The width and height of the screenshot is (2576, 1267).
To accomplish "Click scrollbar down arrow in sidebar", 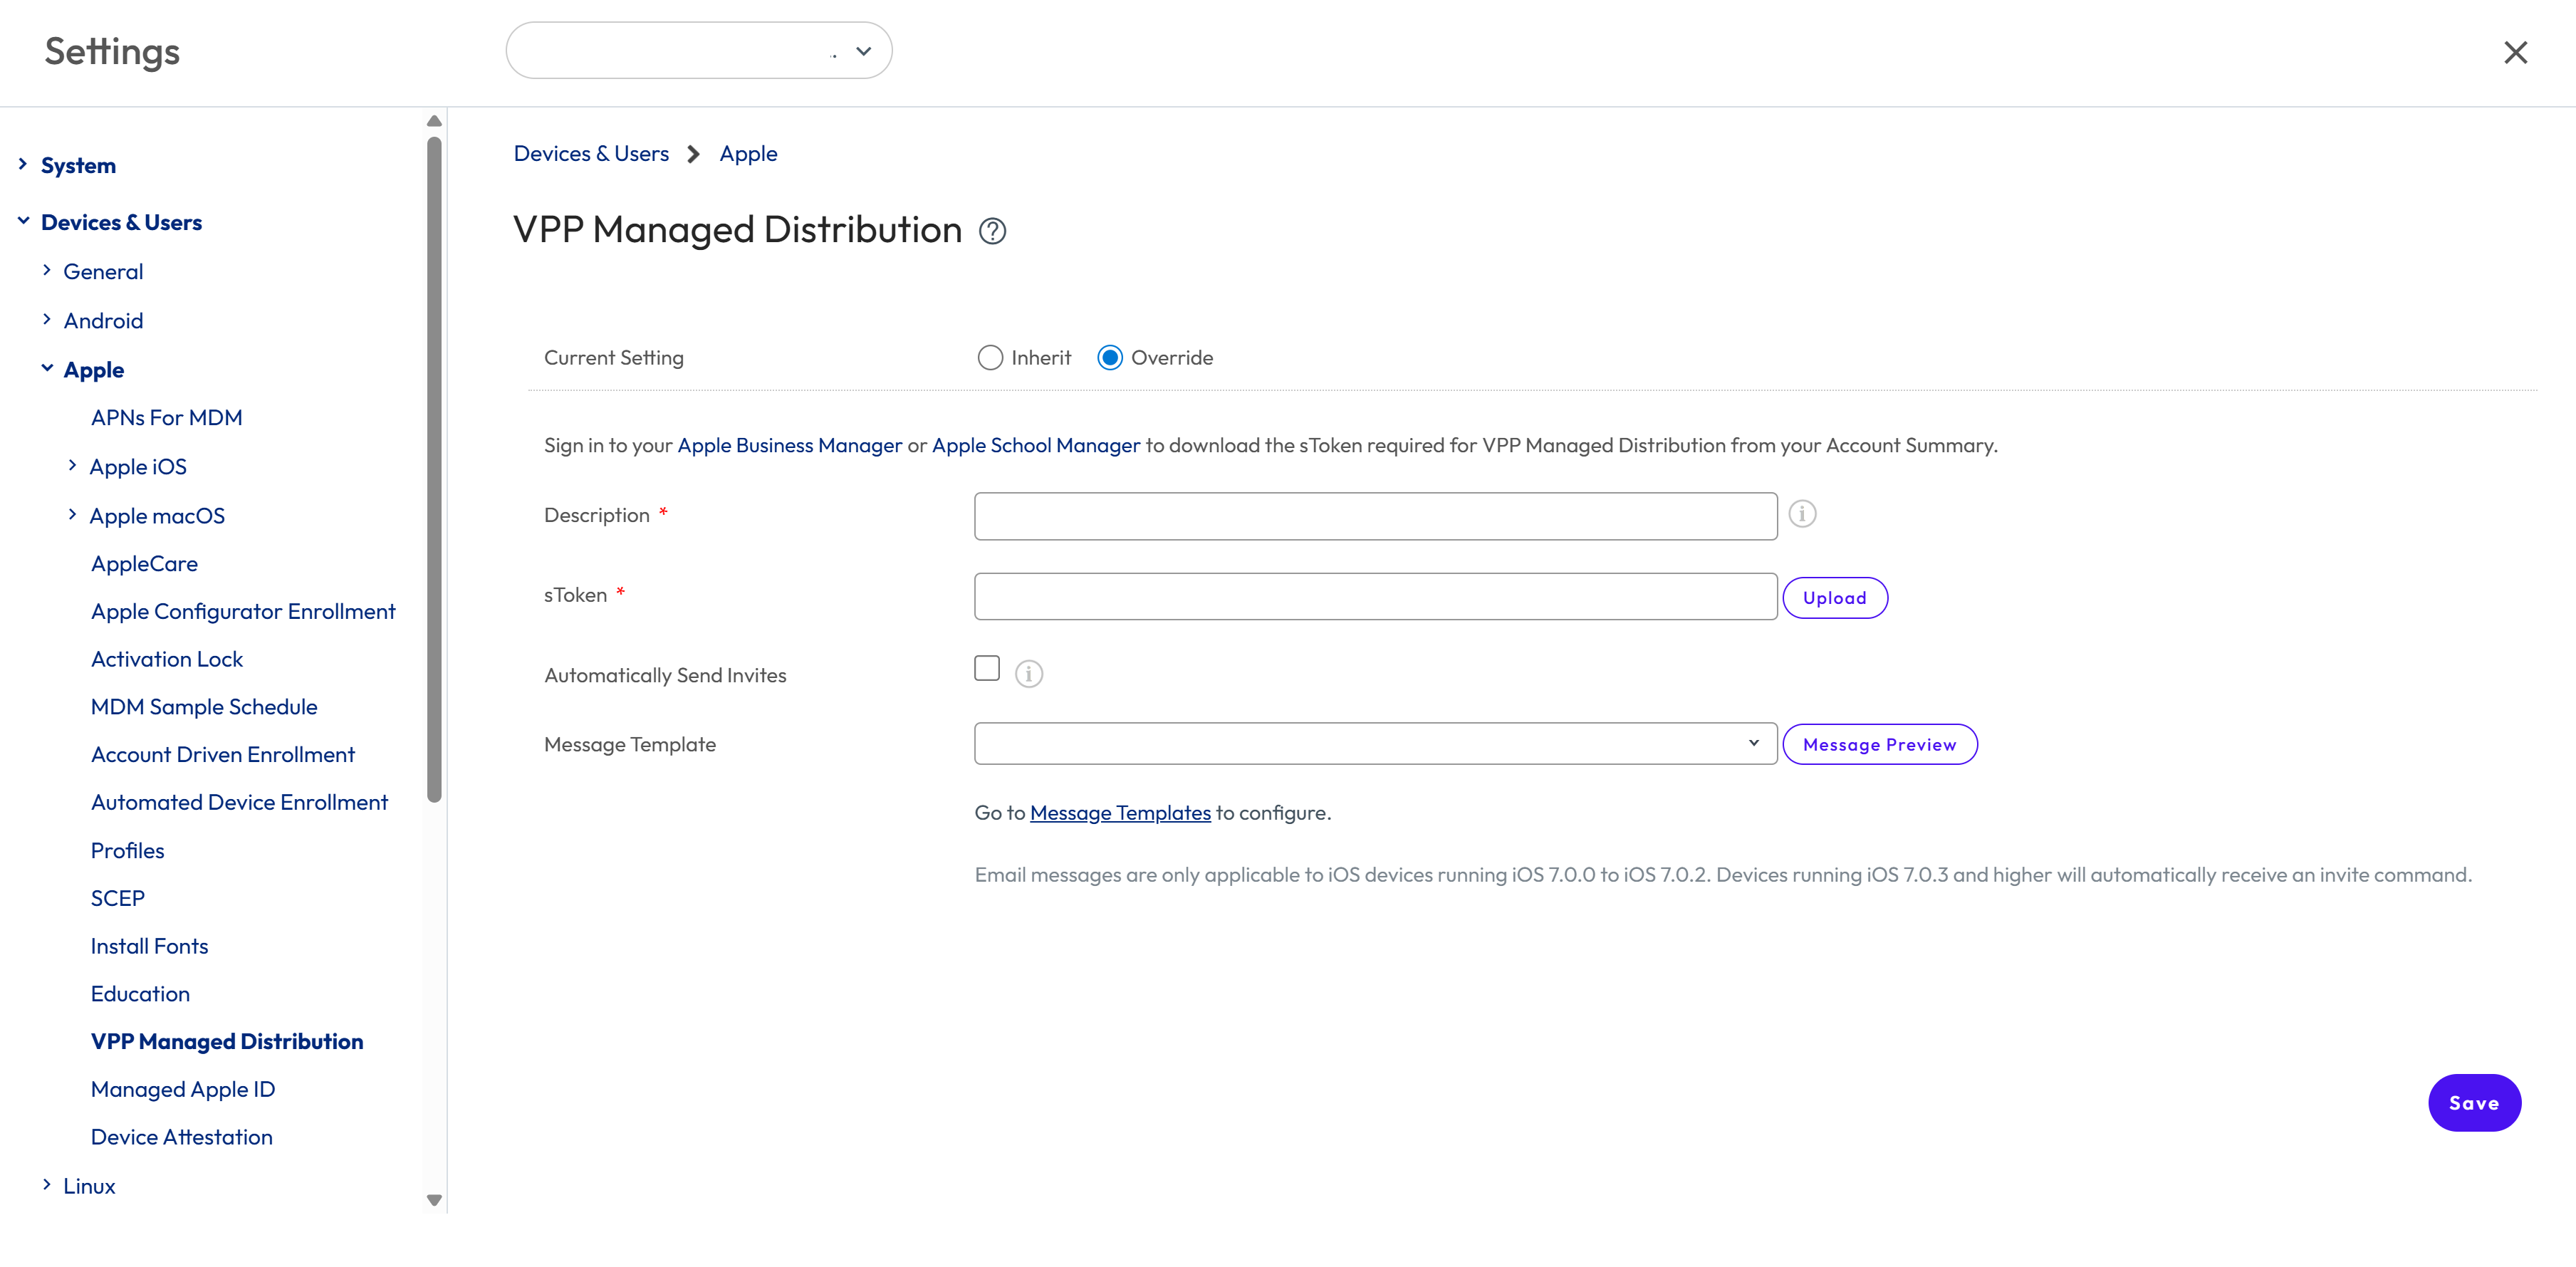I will pos(434,1200).
